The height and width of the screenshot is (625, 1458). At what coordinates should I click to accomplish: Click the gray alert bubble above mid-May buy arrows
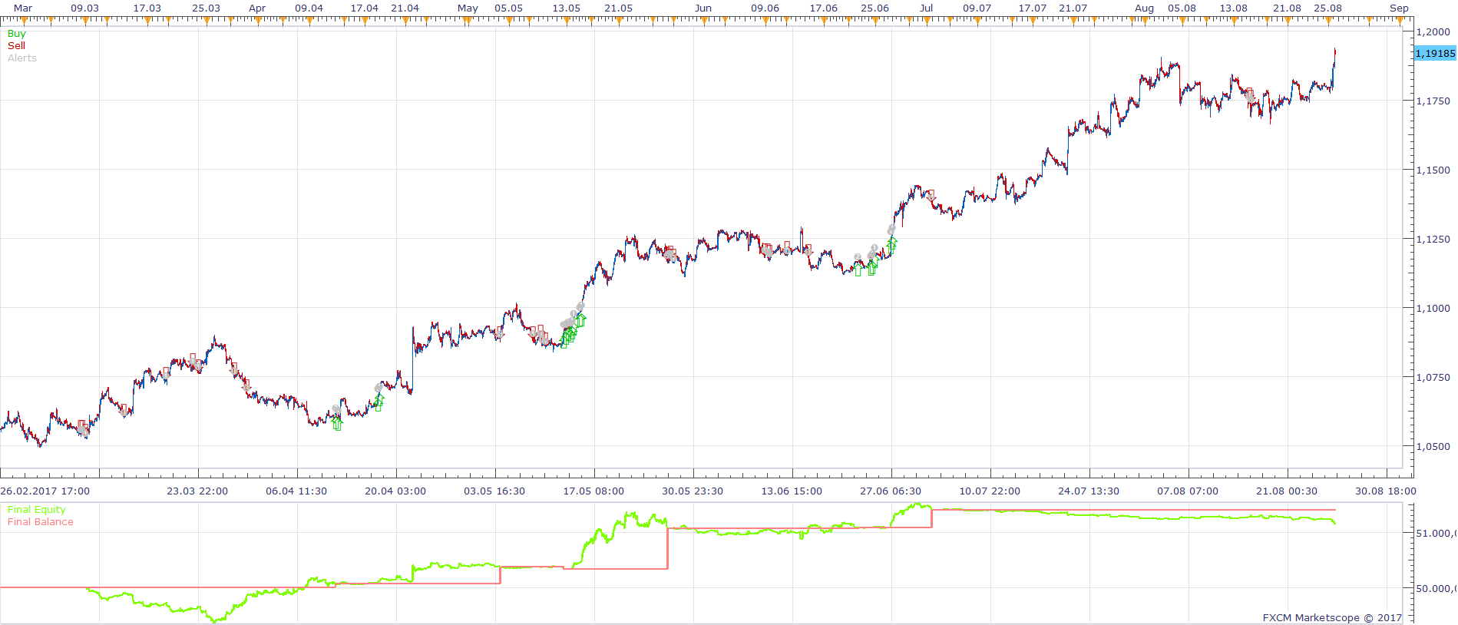point(580,307)
